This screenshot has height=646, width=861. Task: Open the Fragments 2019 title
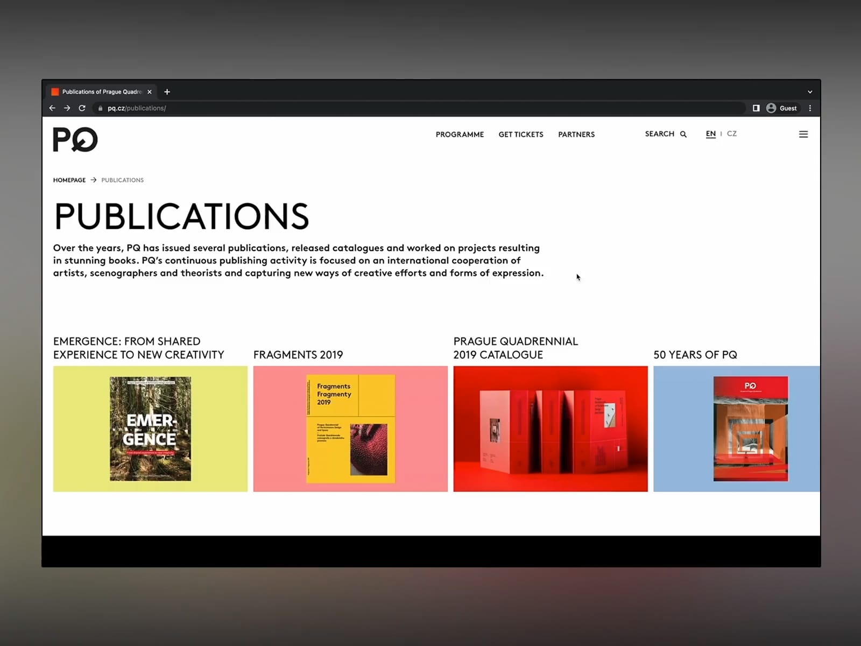pyautogui.click(x=298, y=355)
